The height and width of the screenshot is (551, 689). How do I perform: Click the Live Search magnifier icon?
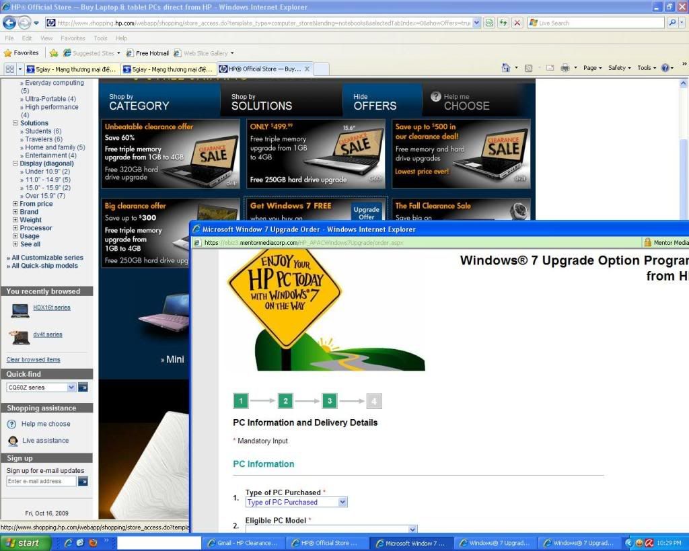click(x=672, y=22)
